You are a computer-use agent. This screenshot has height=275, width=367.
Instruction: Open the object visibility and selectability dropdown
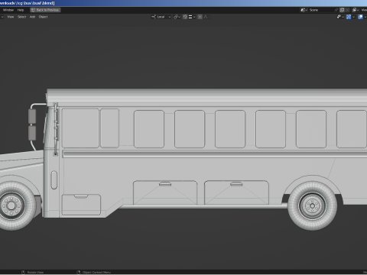click(x=340, y=17)
